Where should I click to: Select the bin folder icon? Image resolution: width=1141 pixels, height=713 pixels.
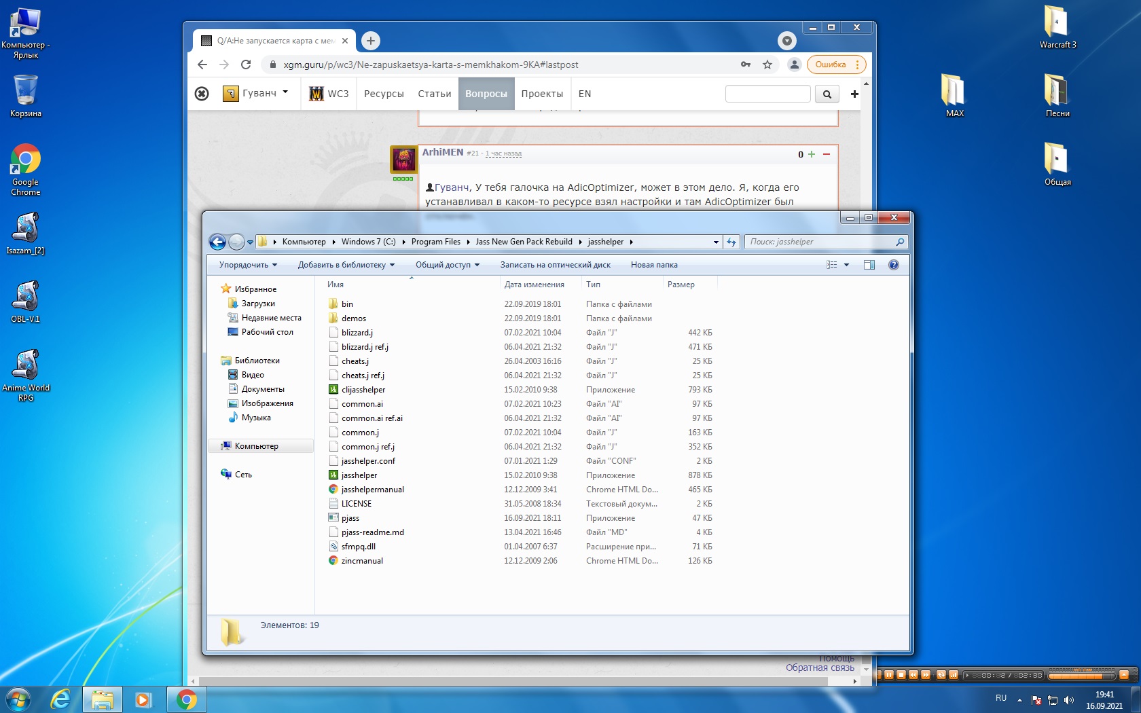(333, 304)
